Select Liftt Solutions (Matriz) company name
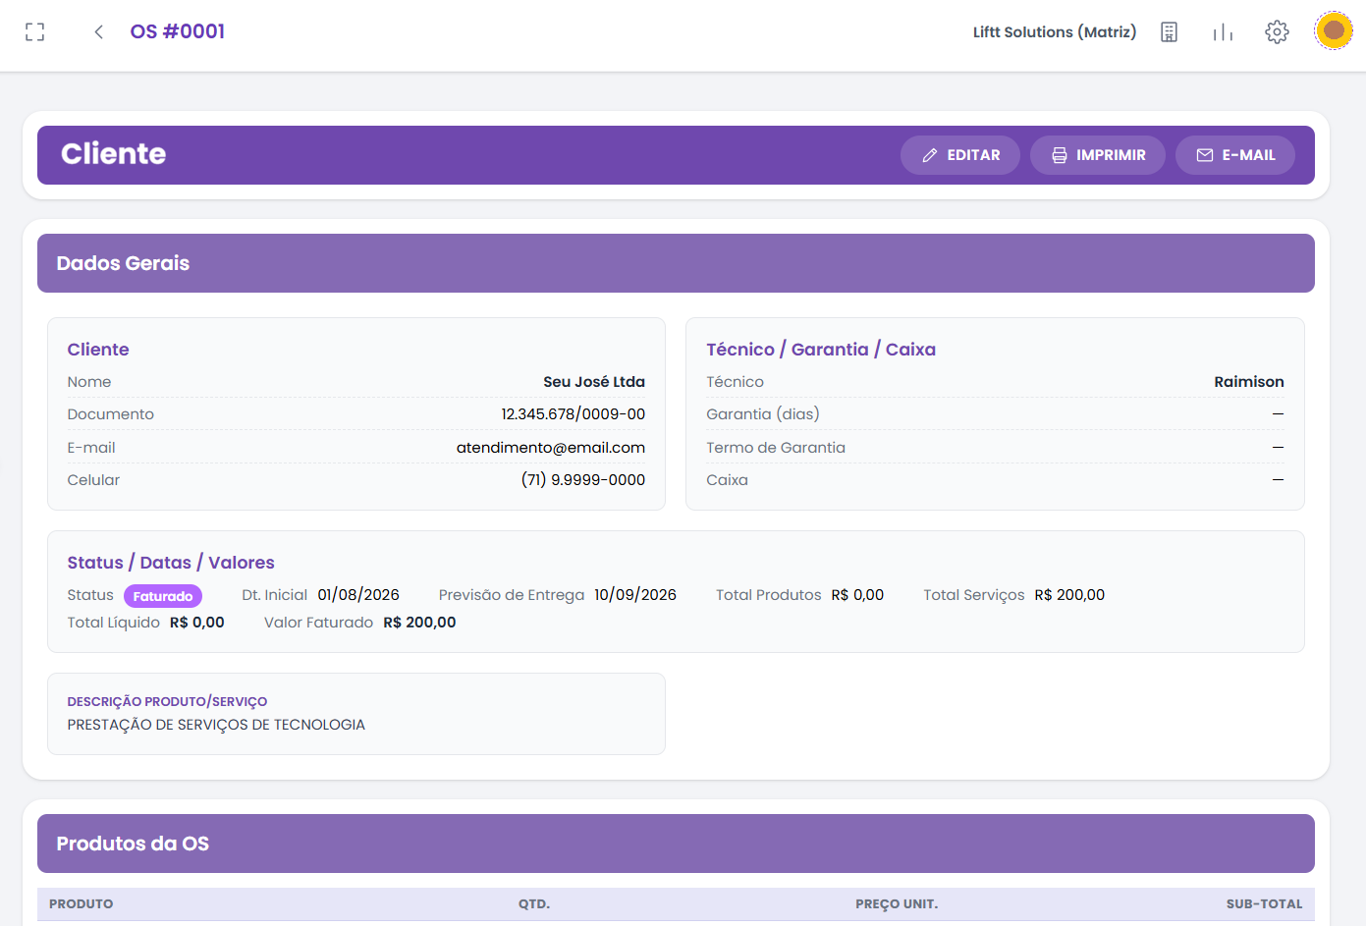1366x926 pixels. click(1055, 32)
